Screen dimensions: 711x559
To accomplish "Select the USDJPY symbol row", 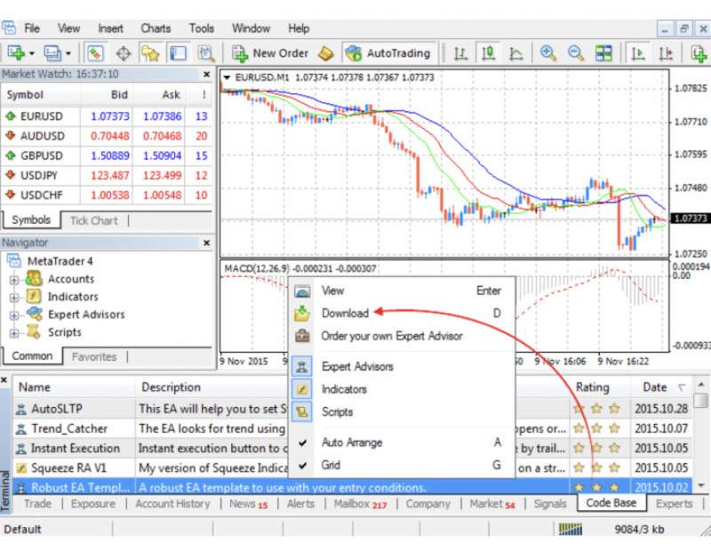I will coord(106,175).
